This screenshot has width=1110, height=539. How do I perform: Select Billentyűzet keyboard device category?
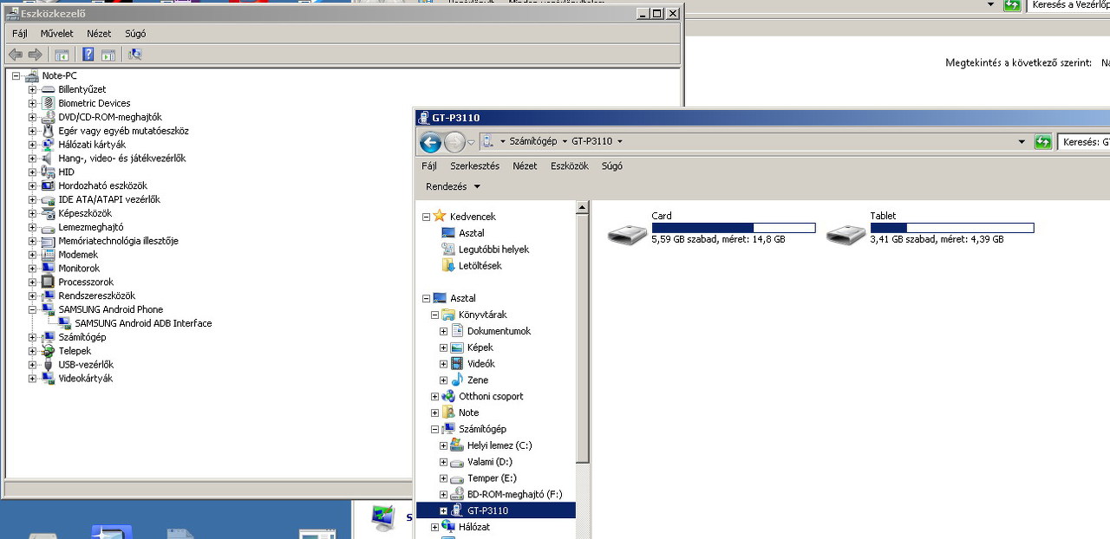pos(82,89)
